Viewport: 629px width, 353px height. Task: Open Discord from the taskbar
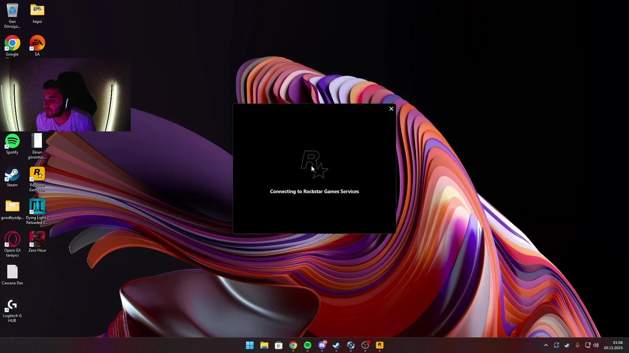[x=322, y=345]
